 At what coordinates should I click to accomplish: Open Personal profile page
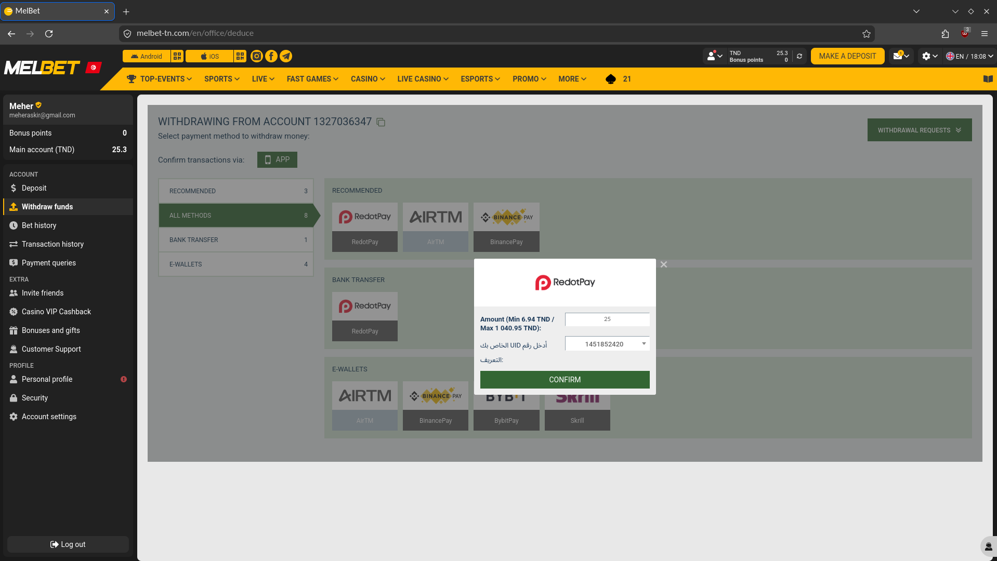68,379
